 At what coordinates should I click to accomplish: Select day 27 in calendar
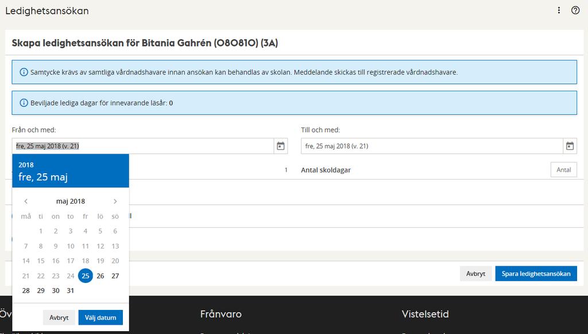point(115,276)
